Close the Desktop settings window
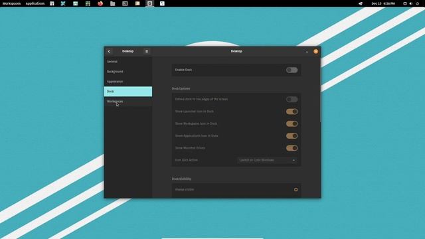This screenshot has width=425, height=239. pyautogui.click(x=316, y=51)
